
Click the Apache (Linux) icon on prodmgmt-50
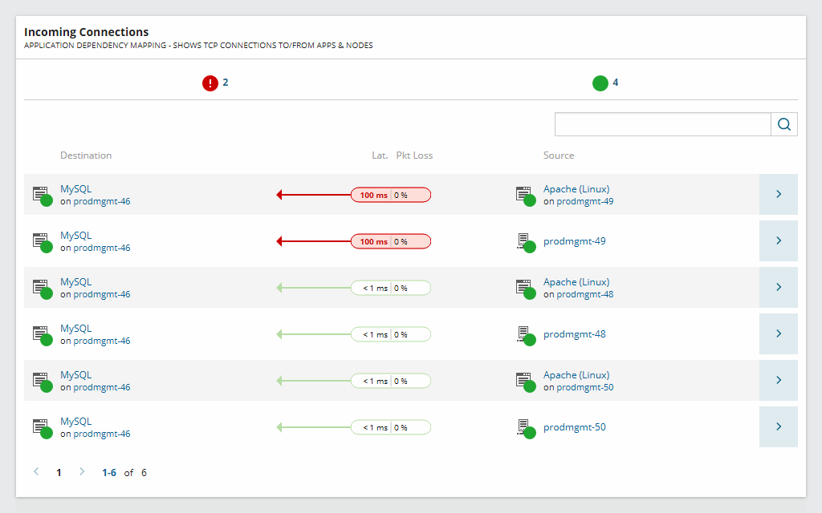(526, 381)
